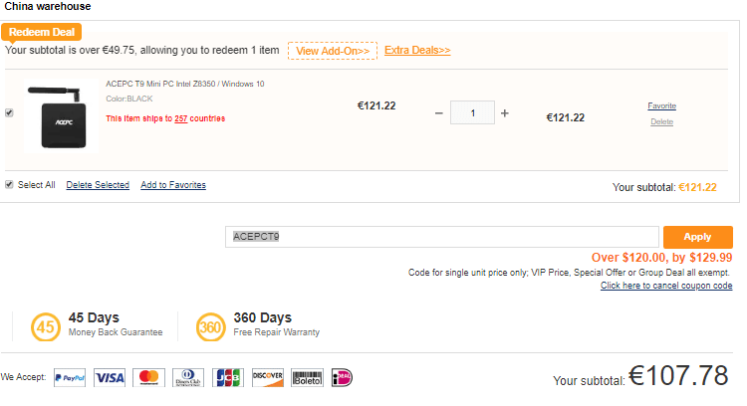
Task: Toggle the Select All checkbox
Action: click(10, 185)
